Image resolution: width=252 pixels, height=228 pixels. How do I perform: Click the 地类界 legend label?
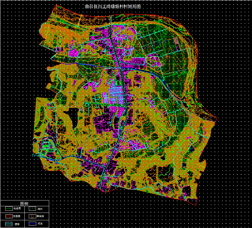[17, 209]
